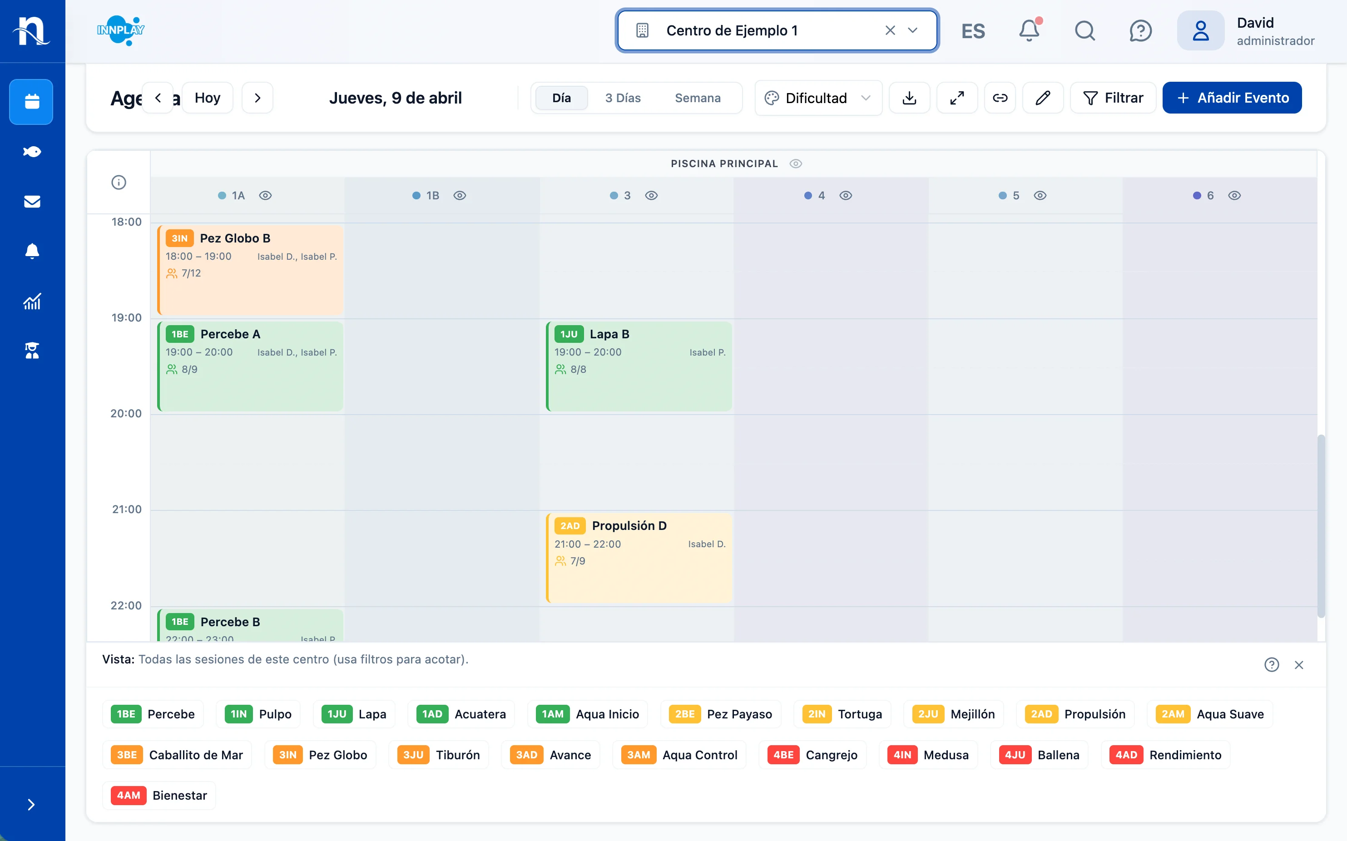Click the download agenda icon

(909, 98)
